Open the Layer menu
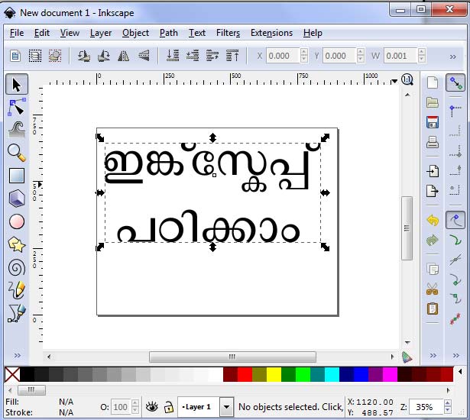 101,33
